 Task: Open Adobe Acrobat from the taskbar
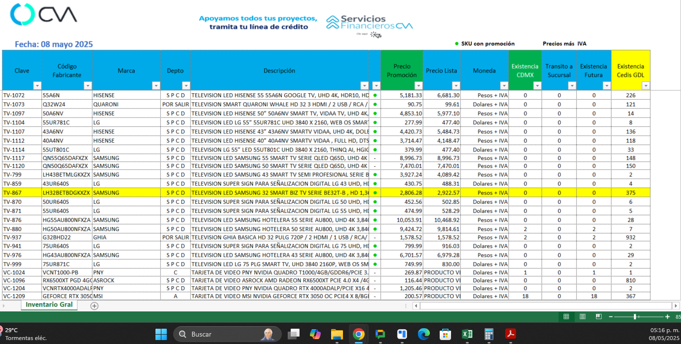coord(510,334)
